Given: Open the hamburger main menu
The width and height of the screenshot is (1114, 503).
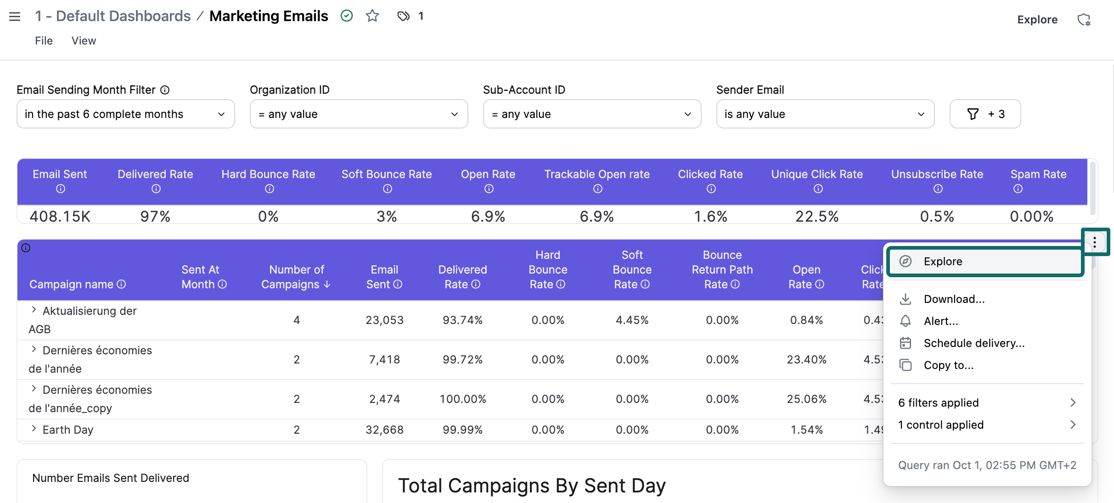Looking at the screenshot, I should 15,17.
